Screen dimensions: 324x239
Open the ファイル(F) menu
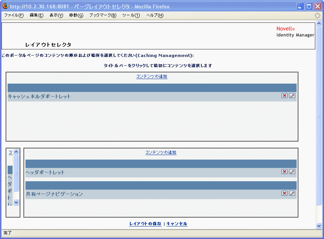[14, 15]
